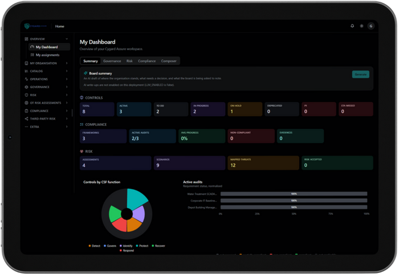The width and height of the screenshot is (399, 274).
Task: Select the Summary tab
Action: point(91,61)
